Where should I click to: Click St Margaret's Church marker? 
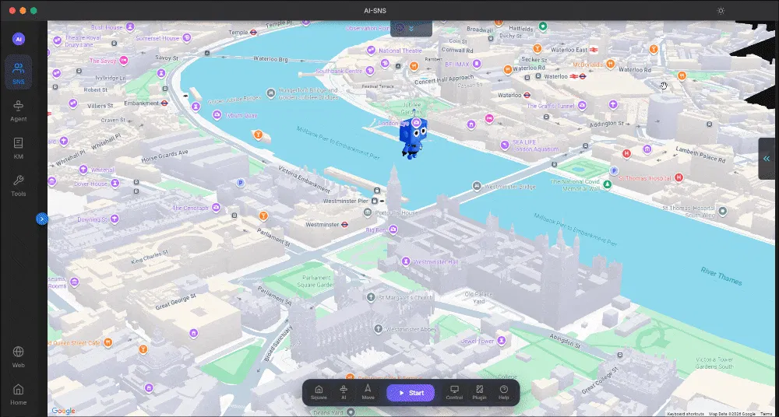(371, 297)
